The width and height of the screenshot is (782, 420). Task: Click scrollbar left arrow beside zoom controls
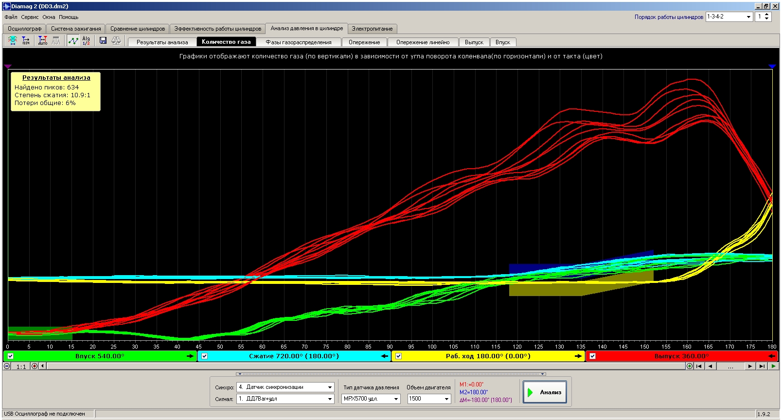point(42,366)
